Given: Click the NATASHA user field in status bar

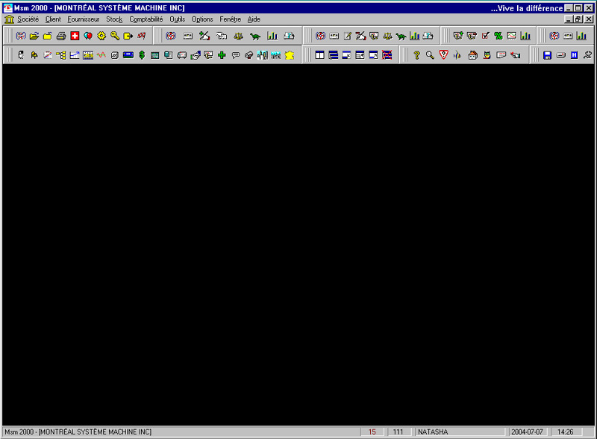Looking at the screenshot, I should 459,432.
